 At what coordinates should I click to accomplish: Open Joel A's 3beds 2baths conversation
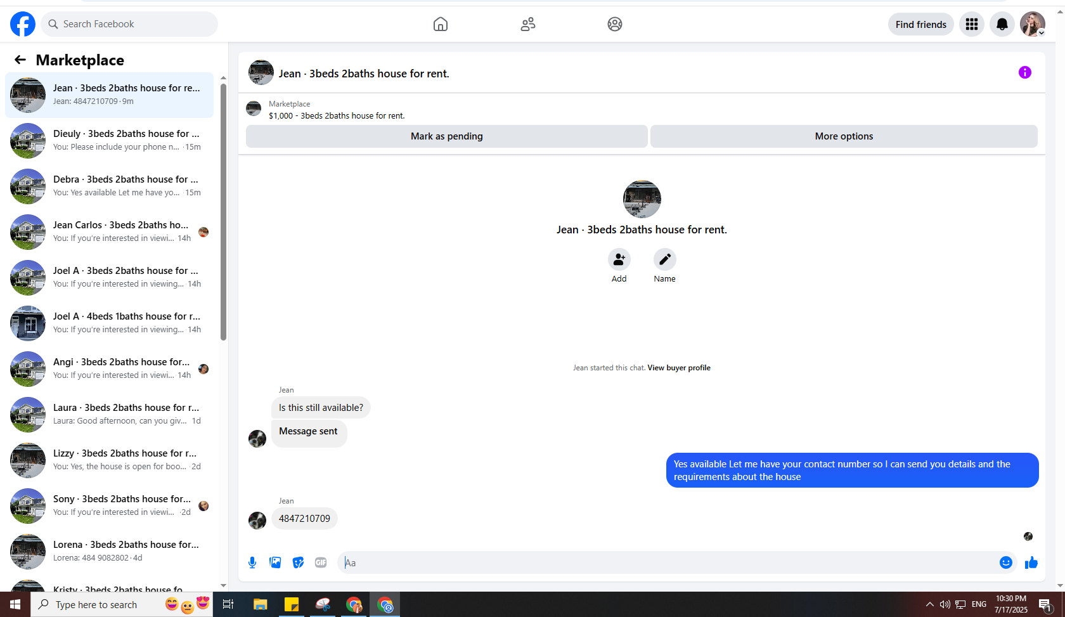[109, 278]
